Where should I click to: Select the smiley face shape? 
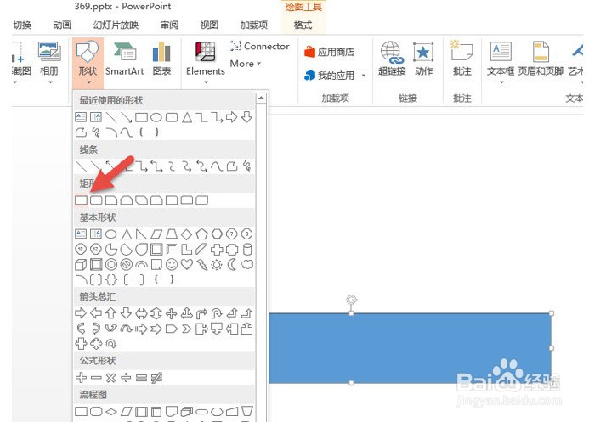point(172,264)
